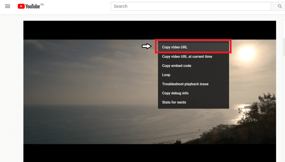Click into the Search input field
The image size is (285, 162).
pos(191,7)
